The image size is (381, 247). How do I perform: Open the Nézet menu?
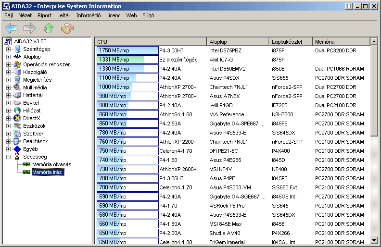coord(25,15)
